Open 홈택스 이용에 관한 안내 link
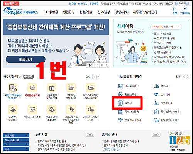The height and width of the screenshot is (154, 193). [116, 145]
